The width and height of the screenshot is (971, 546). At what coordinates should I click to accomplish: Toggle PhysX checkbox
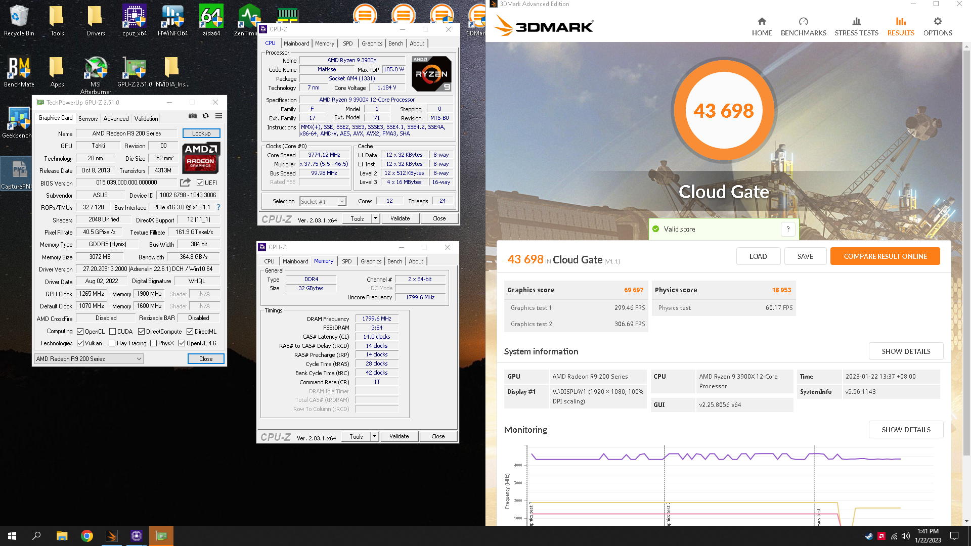[153, 343]
